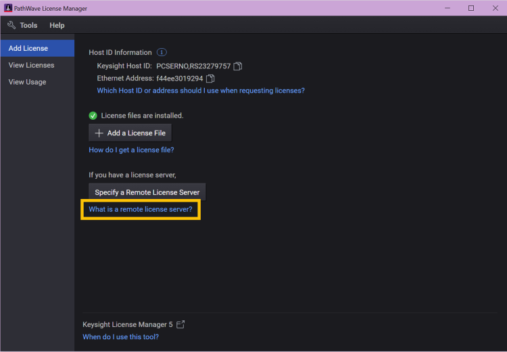This screenshot has height=352, width=507.
Task: Copy the Ethernet Address value
Action: 210,79
